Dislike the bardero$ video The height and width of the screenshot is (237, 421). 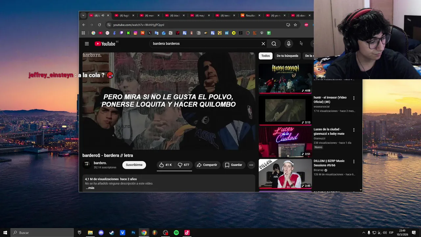click(184, 165)
